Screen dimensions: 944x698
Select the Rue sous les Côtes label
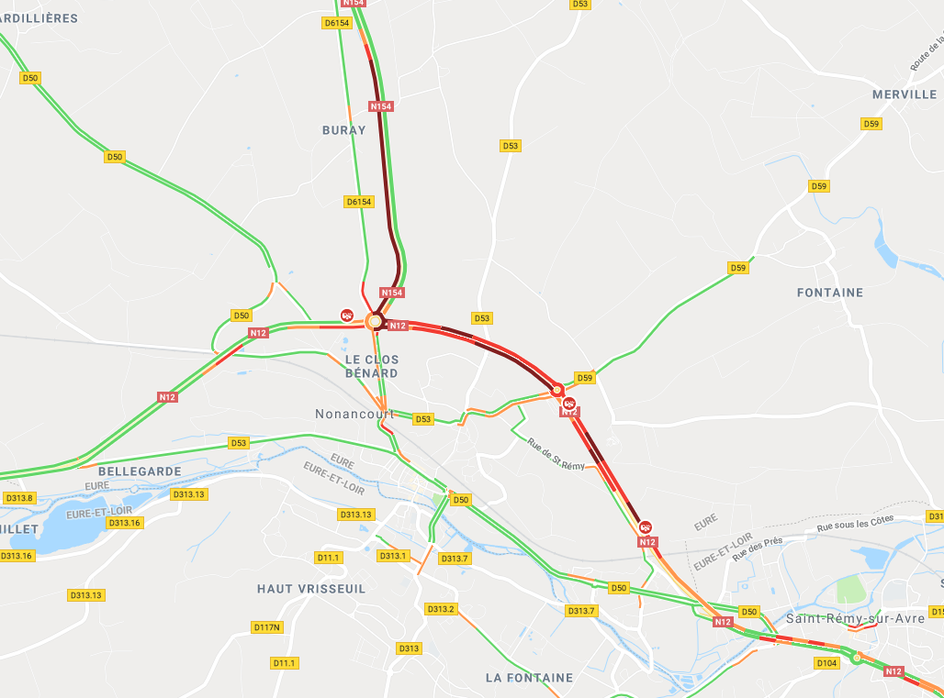click(855, 523)
